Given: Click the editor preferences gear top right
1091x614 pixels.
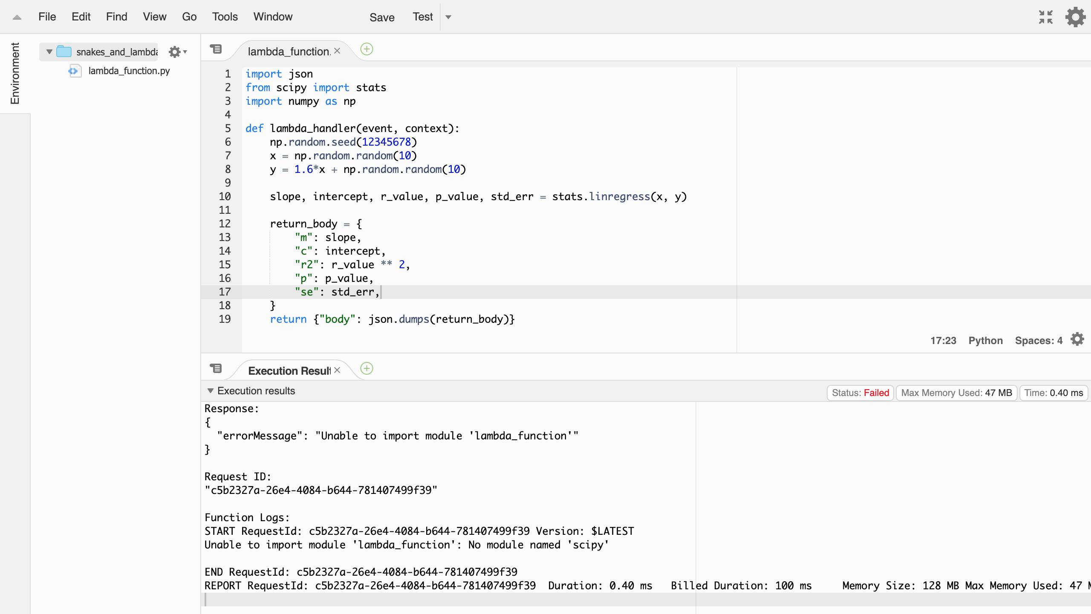Looking at the screenshot, I should (1075, 17).
